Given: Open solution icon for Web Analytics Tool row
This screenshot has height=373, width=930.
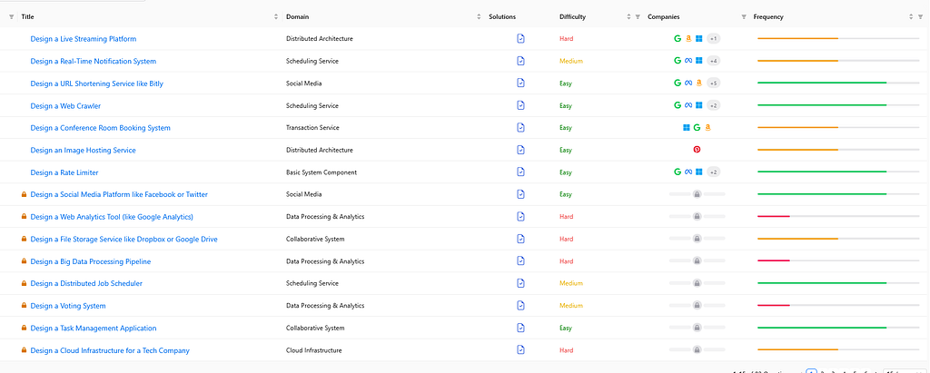Looking at the screenshot, I should click(x=520, y=217).
